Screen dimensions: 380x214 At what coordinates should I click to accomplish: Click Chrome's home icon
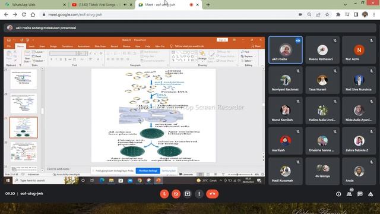coord(33,14)
